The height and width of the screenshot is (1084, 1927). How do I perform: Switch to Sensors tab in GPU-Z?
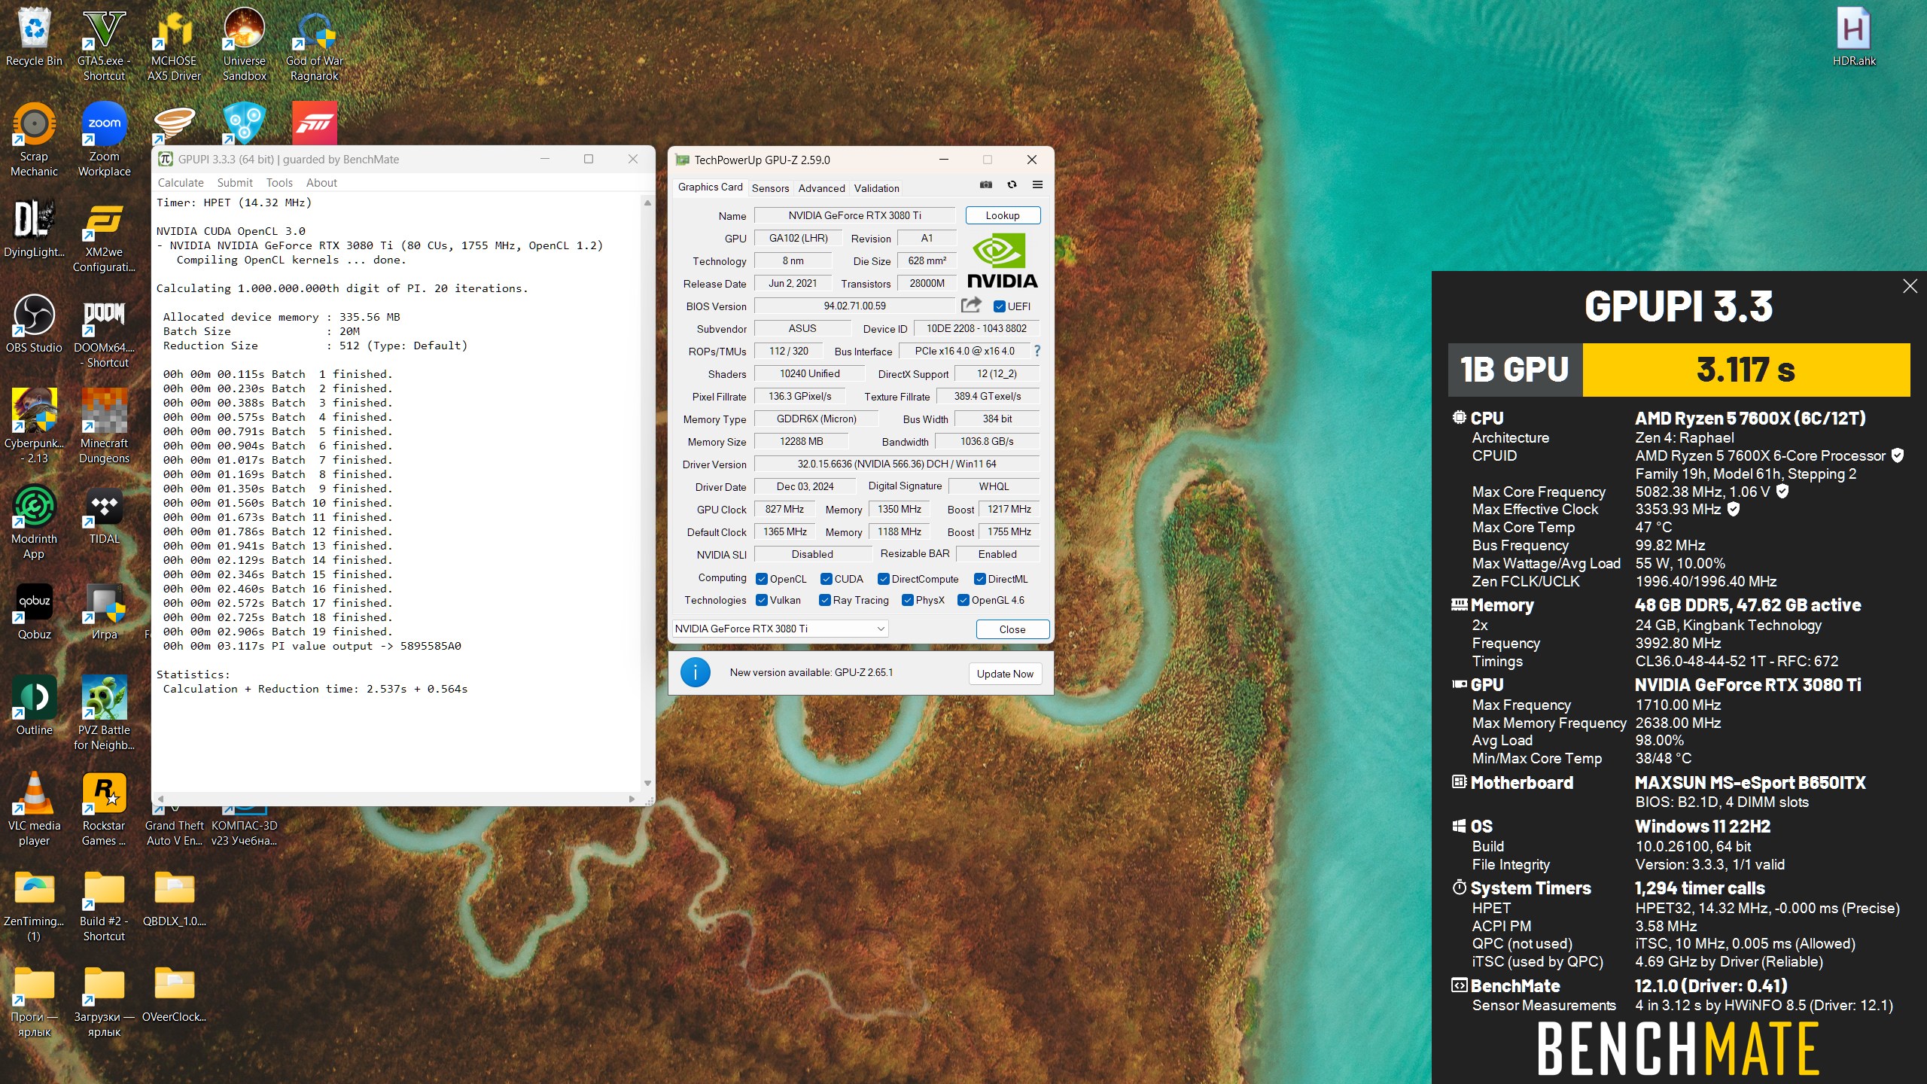(x=770, y=188)
